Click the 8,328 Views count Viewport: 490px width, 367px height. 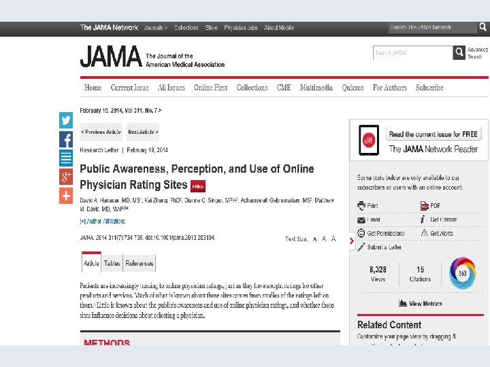(x=378, y=274)
